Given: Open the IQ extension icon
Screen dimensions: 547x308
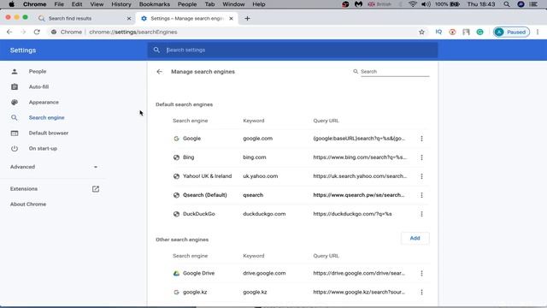Looking at the screenshot, I should tap(438, 32).
